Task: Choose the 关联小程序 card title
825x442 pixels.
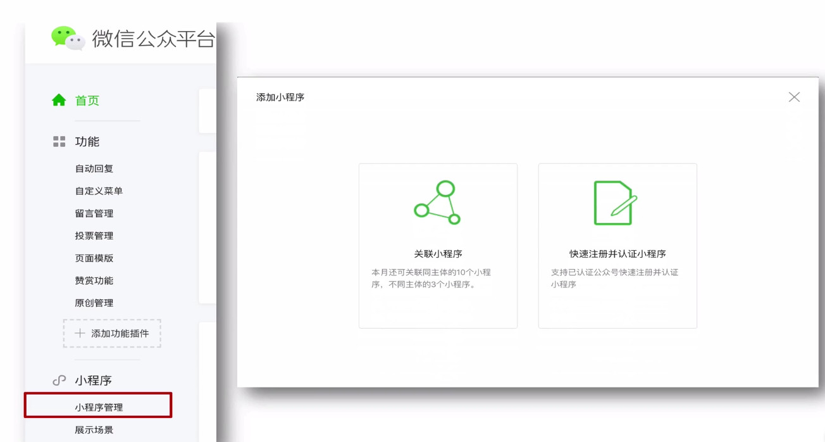Action: 438,254
